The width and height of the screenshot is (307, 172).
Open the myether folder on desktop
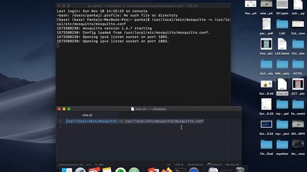click(282, 144)
